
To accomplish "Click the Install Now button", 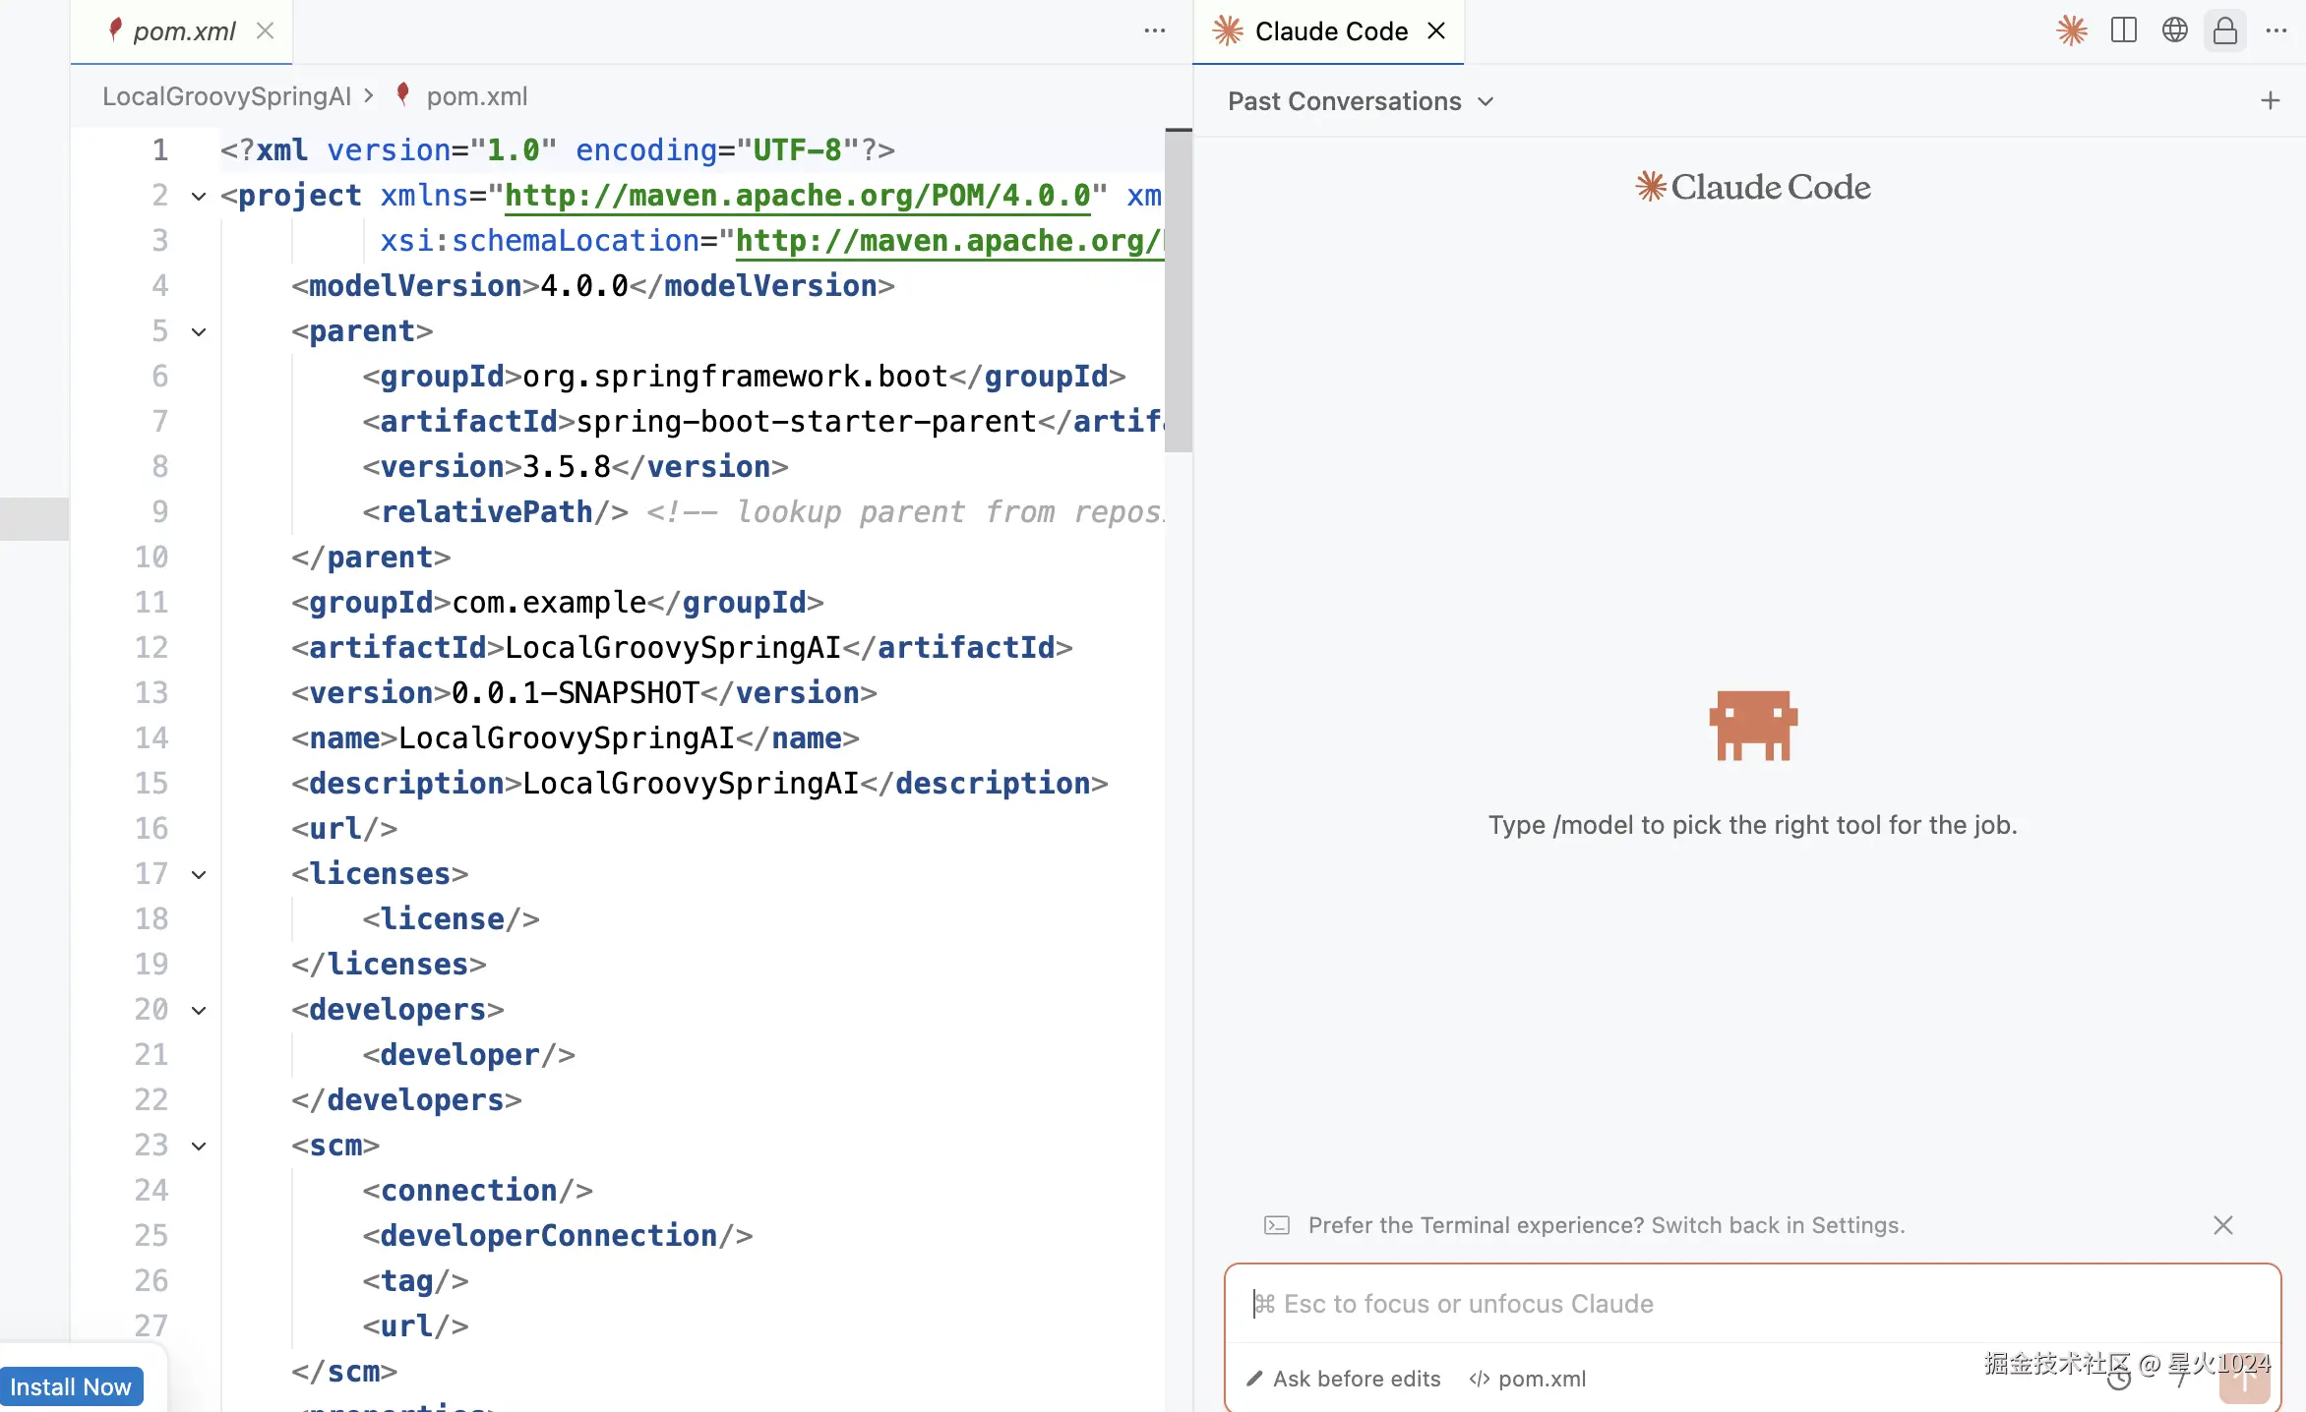I will pos(71,1386).
